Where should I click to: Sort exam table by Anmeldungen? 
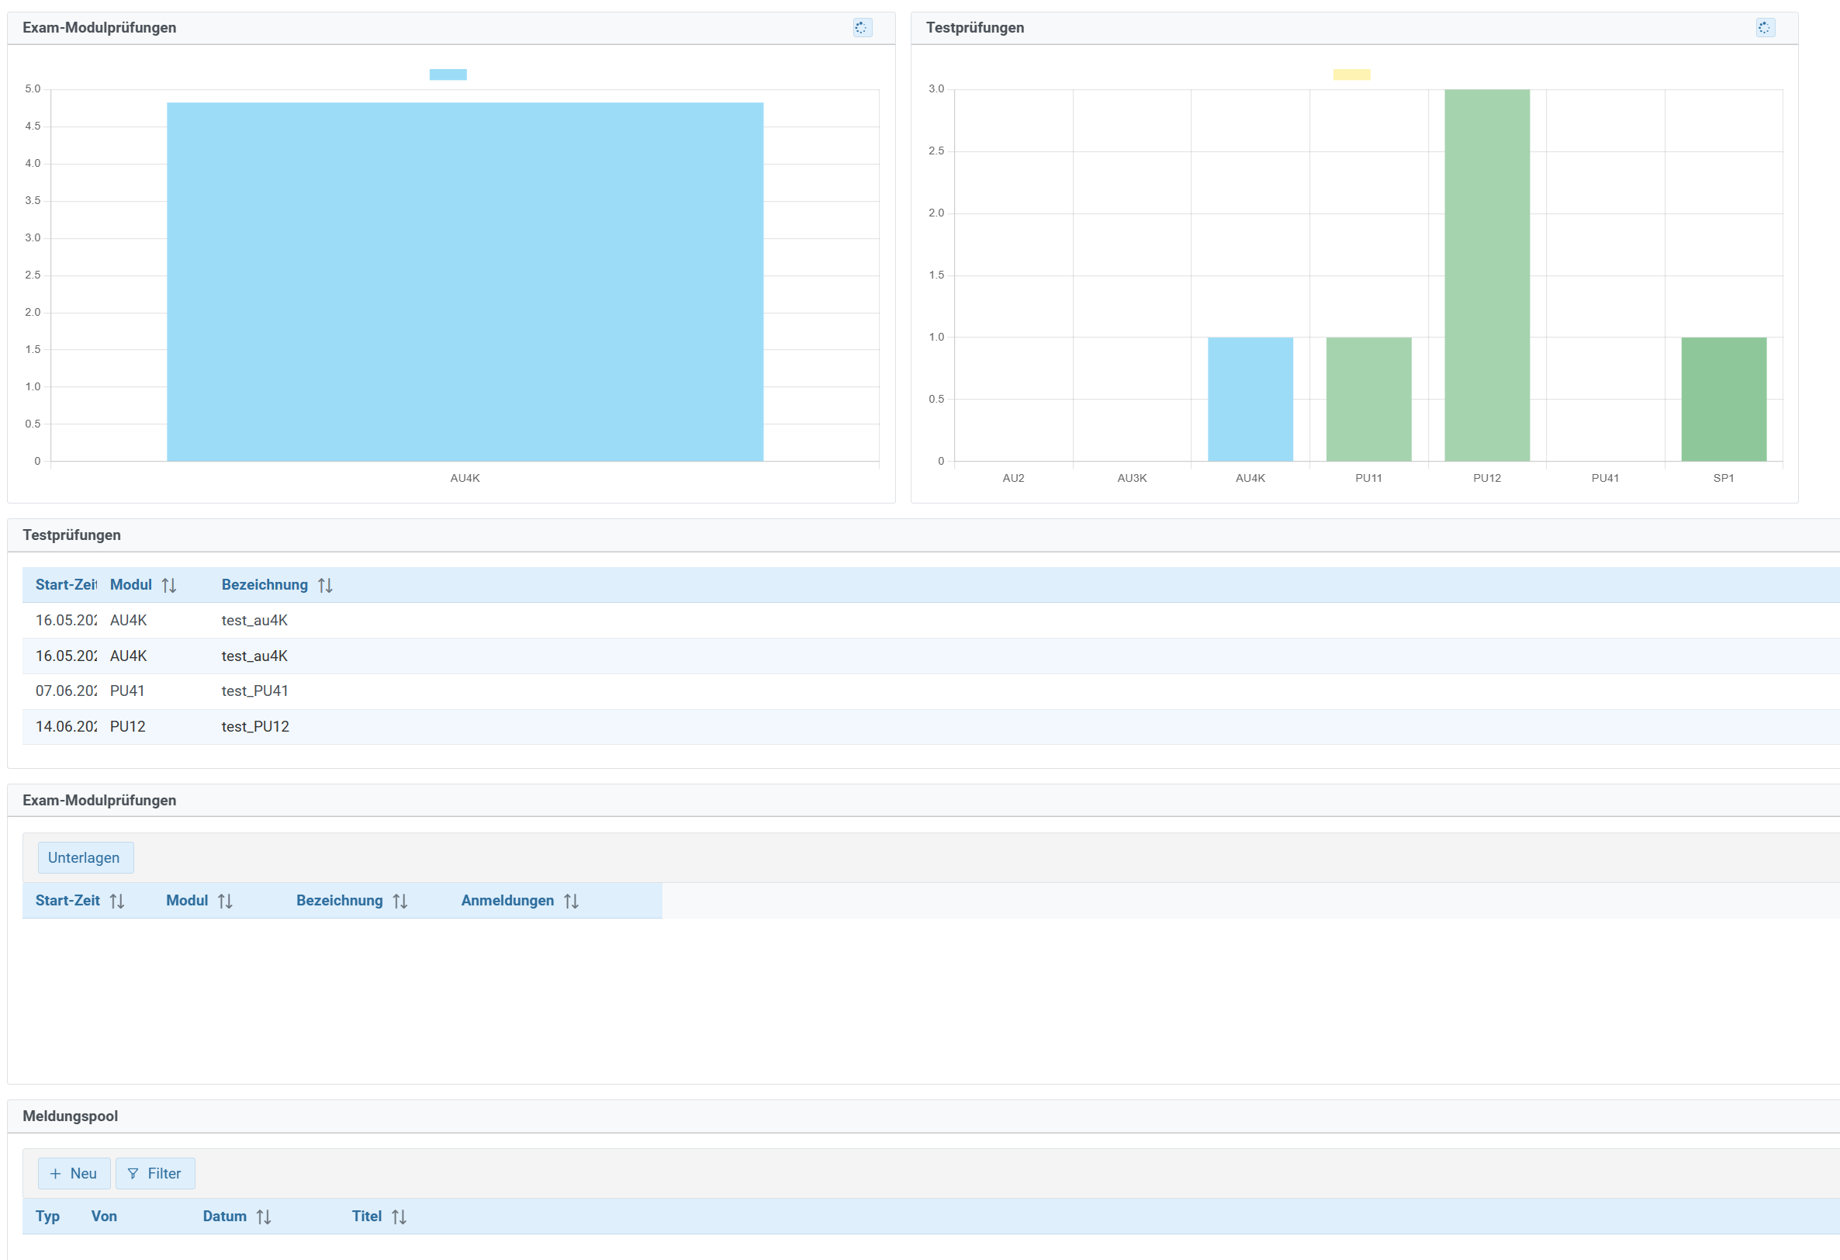572,902
